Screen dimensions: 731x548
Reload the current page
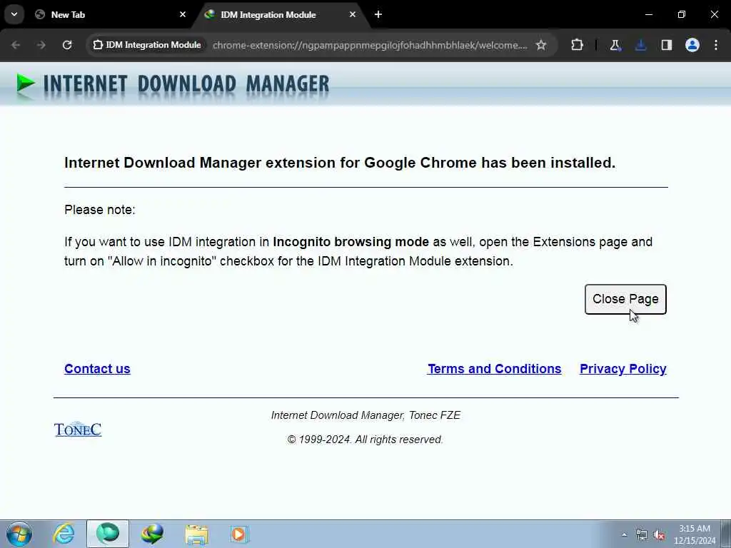coord(67,45)
